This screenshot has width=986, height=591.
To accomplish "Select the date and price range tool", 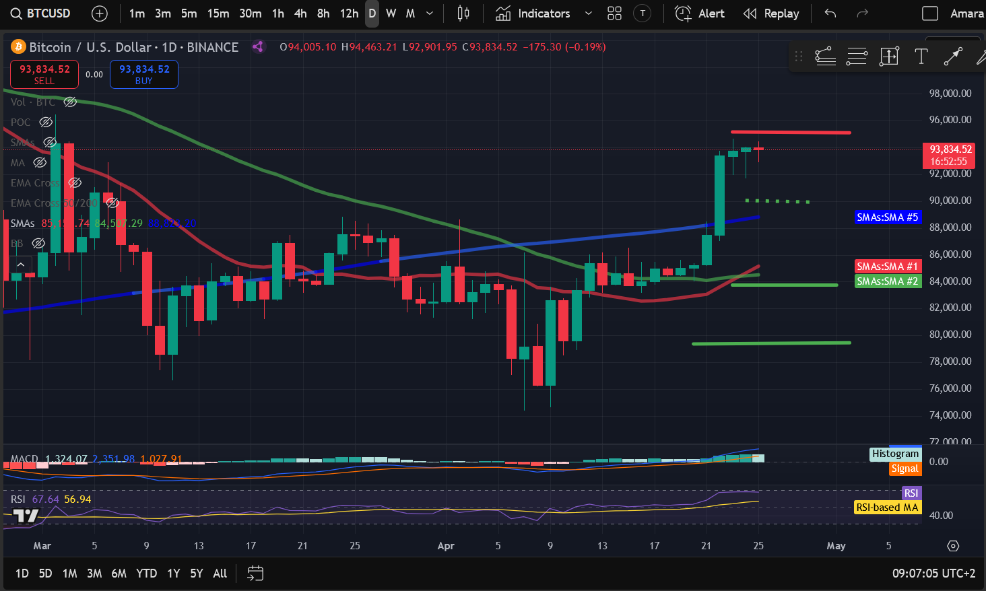I will tap(889, 57).
